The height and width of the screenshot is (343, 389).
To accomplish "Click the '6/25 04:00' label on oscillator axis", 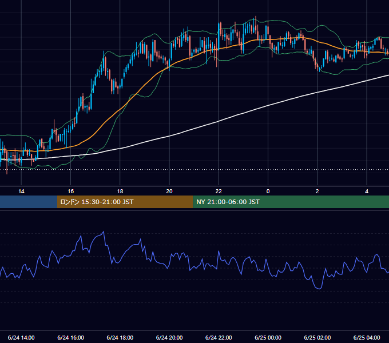I will 367,337.
